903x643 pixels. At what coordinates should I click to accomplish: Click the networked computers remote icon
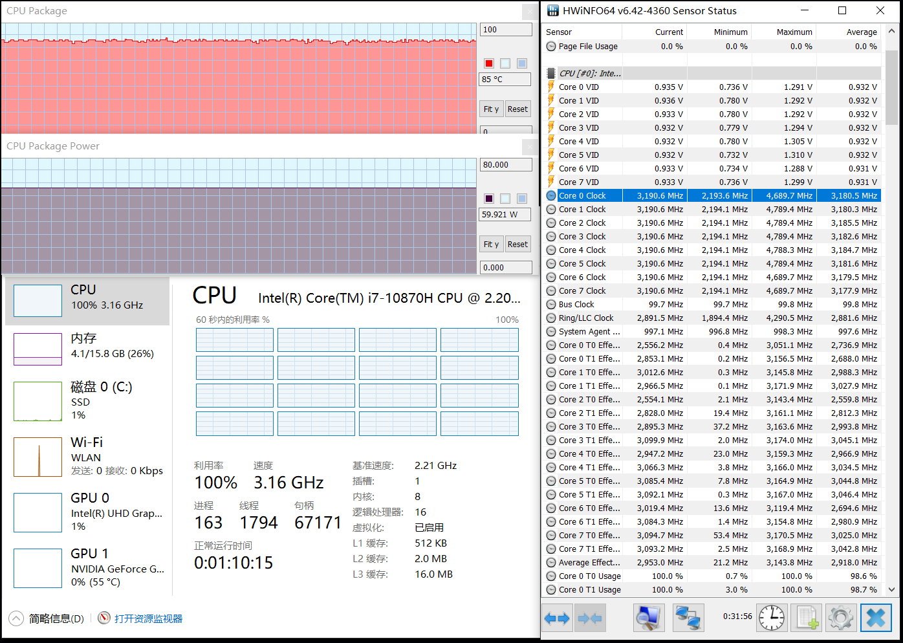pos(688,618)
